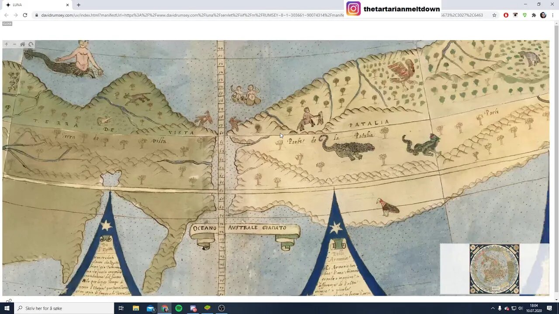Open the green app taskbar icon
Viewport: 559px width, 314px height.
(207, 308)
